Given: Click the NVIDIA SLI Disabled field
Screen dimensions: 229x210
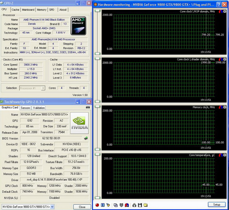Looking at the screenshot, I should coord(54,198).
